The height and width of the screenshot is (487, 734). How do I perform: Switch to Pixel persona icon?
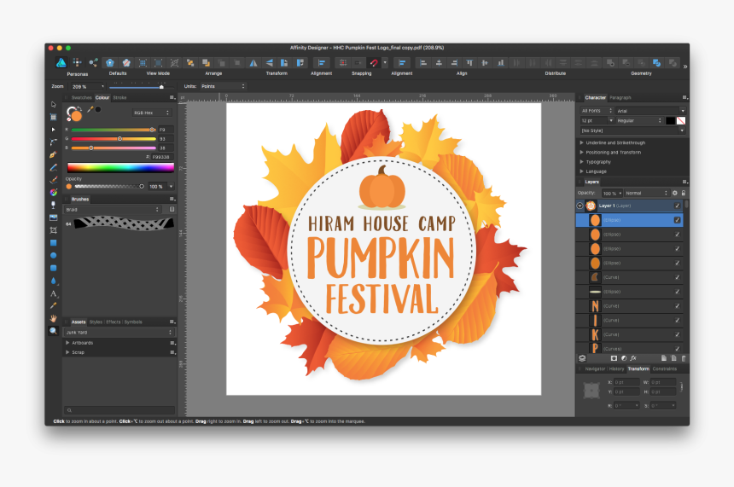click(x=78, y=63)
